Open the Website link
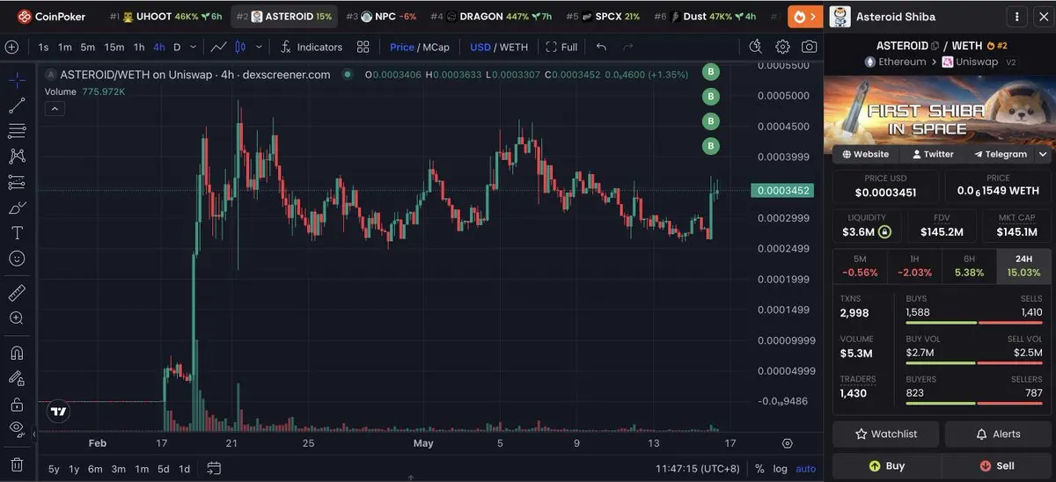The width and height of the screenshot is (1056, 482). click(x=865, y=154)
